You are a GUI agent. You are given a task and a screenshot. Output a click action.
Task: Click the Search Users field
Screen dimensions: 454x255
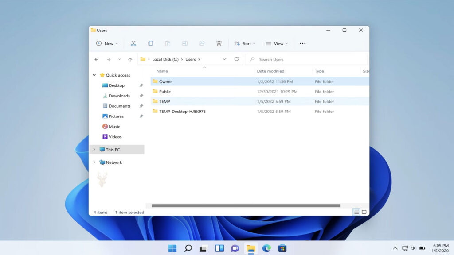[x=306, y=59]
